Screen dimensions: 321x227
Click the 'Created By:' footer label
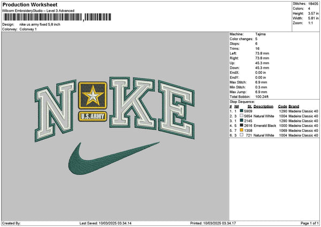click(11, 223)
